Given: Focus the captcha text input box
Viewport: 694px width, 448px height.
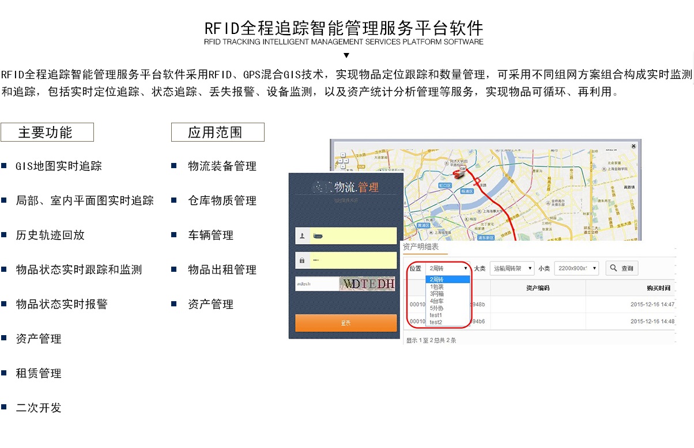Looking at the screenshot, I should click(x=316, y=284).
